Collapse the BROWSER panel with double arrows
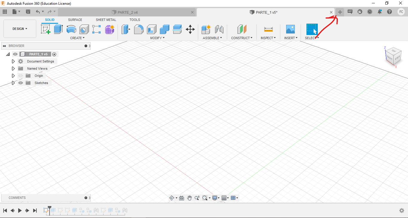The height and width of the screenshot is (218, 408). click(x=4, y=46)
